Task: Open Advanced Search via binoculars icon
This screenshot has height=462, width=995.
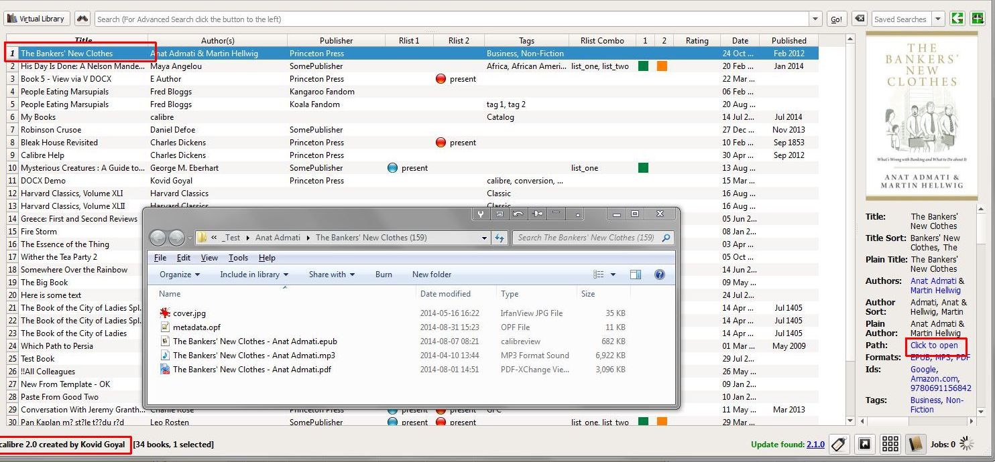Action: (x=81, y=19)
